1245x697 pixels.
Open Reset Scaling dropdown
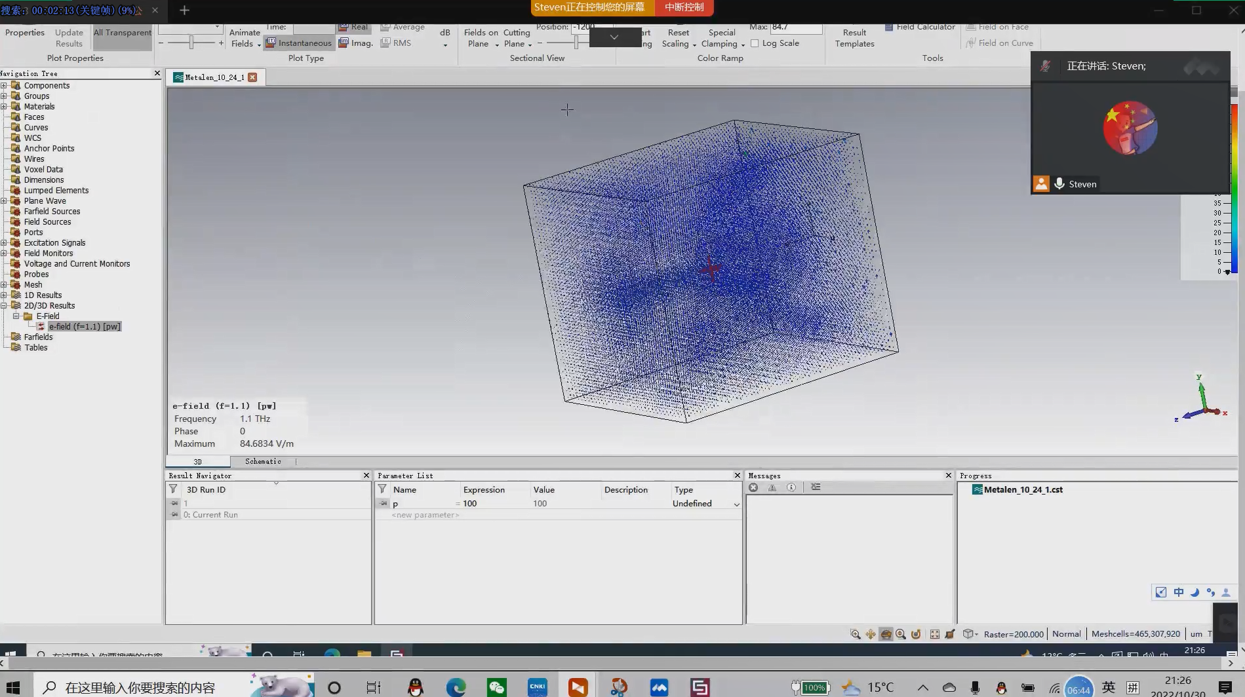[x=679, y=38]
